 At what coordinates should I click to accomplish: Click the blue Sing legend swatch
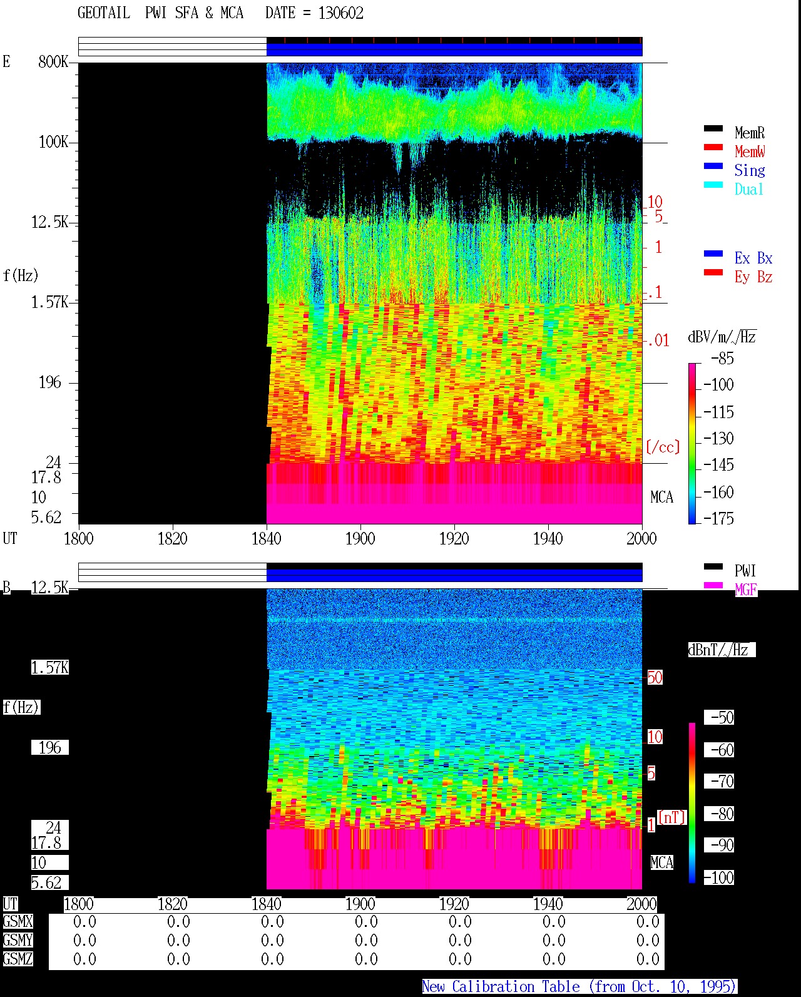click(713, 166)
